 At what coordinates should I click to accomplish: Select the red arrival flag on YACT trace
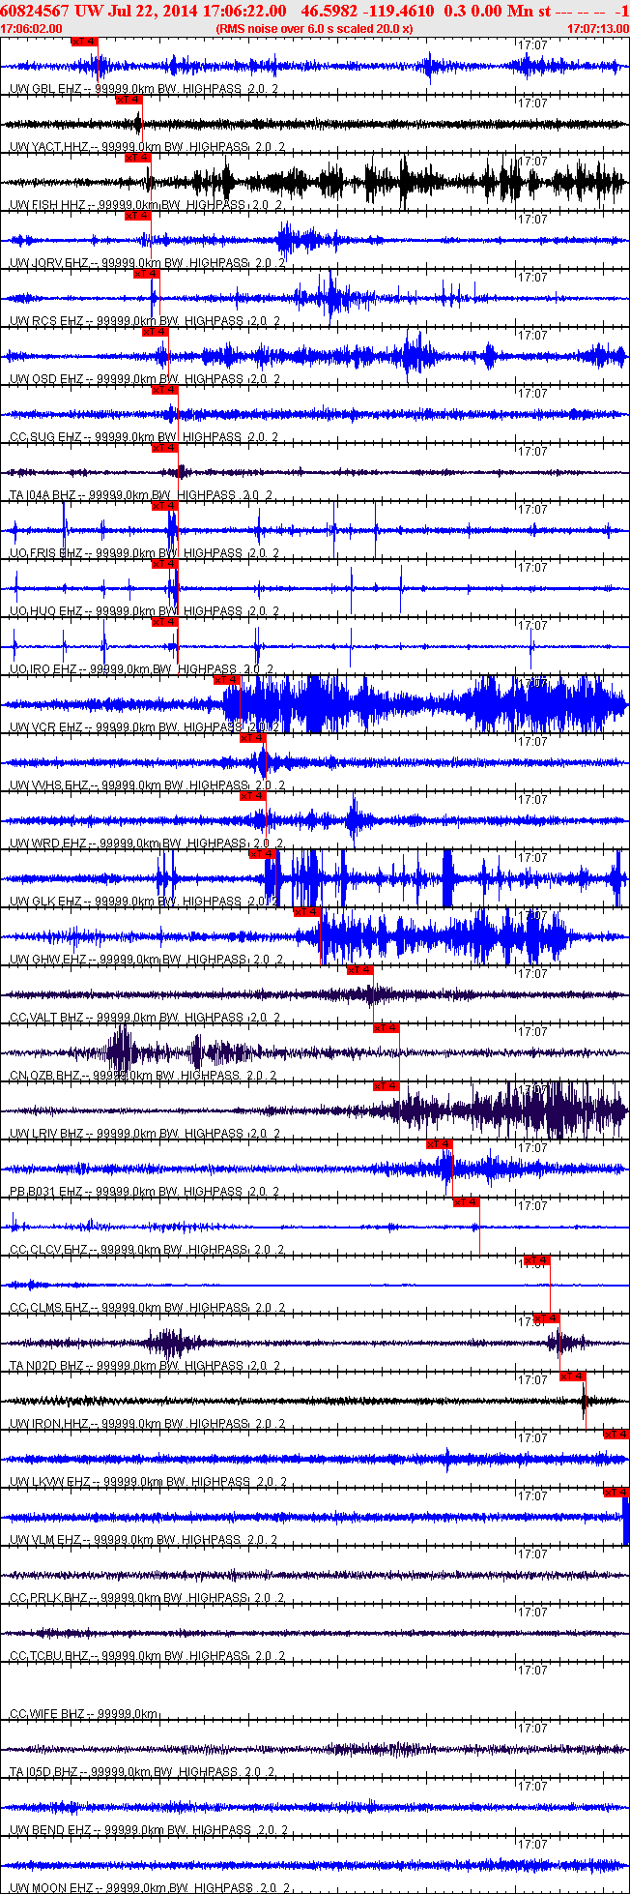(129, 100)
